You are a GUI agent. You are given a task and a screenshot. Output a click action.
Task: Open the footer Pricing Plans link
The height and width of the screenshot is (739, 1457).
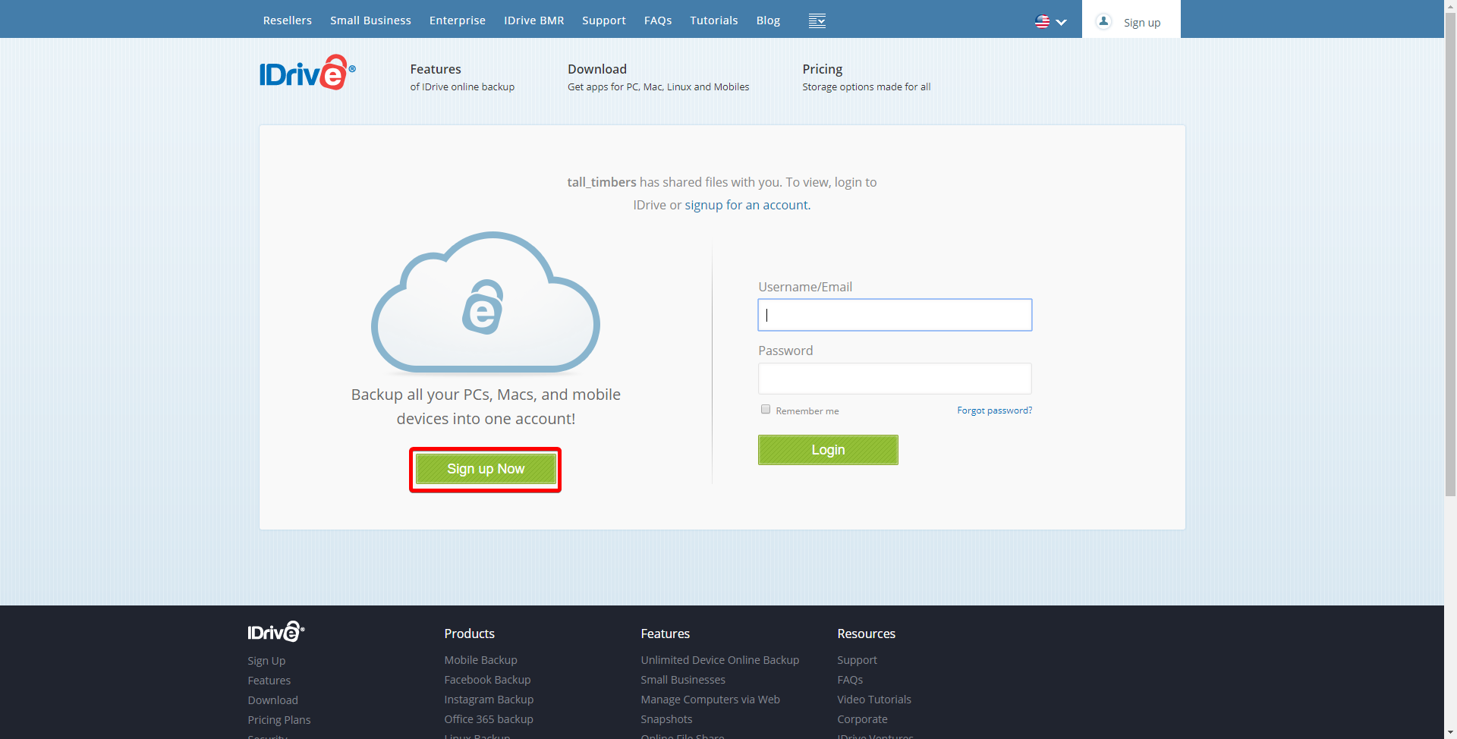click(x=279, y=720)
